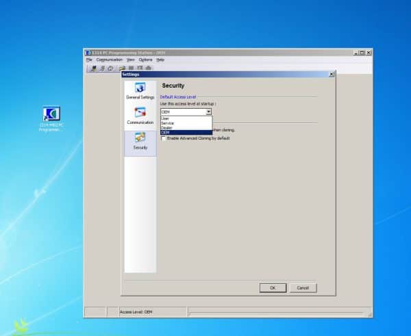The image size is (411, 336).
Task: Choose Service from the access level list
Action: pyautogui.click(x=186, y=123)
